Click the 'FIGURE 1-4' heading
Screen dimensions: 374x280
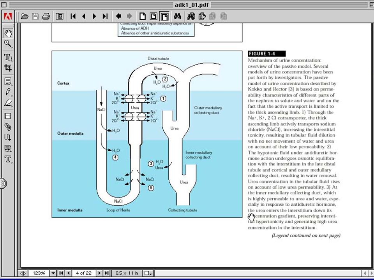point(266,54)
